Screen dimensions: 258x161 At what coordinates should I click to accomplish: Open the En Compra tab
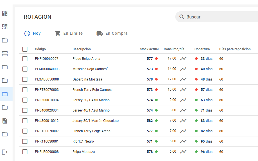point(112,34)
